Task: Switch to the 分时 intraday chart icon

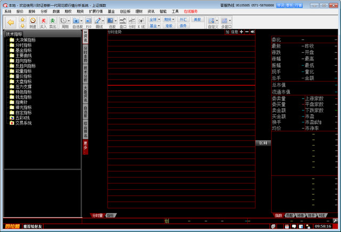Action: (x=132, y=22)
